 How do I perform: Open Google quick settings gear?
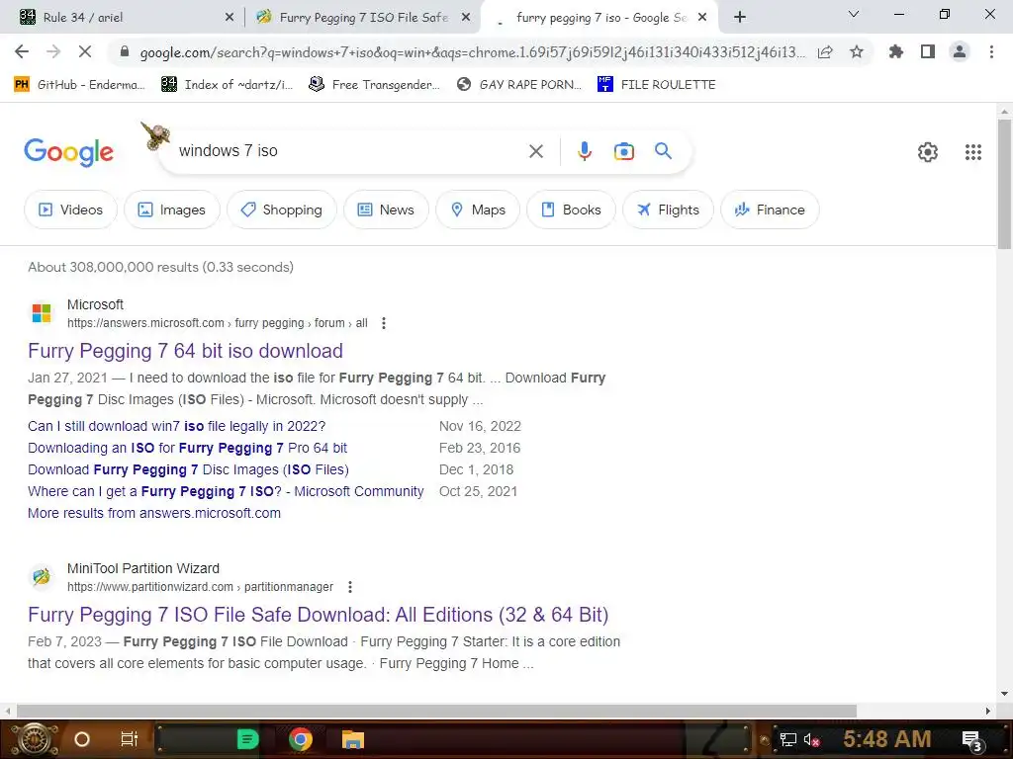tap(928, 151)
